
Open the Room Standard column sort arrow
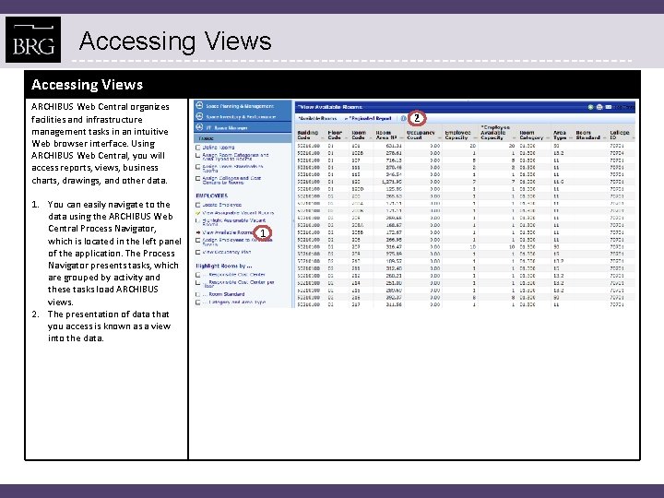click(605, 138)
